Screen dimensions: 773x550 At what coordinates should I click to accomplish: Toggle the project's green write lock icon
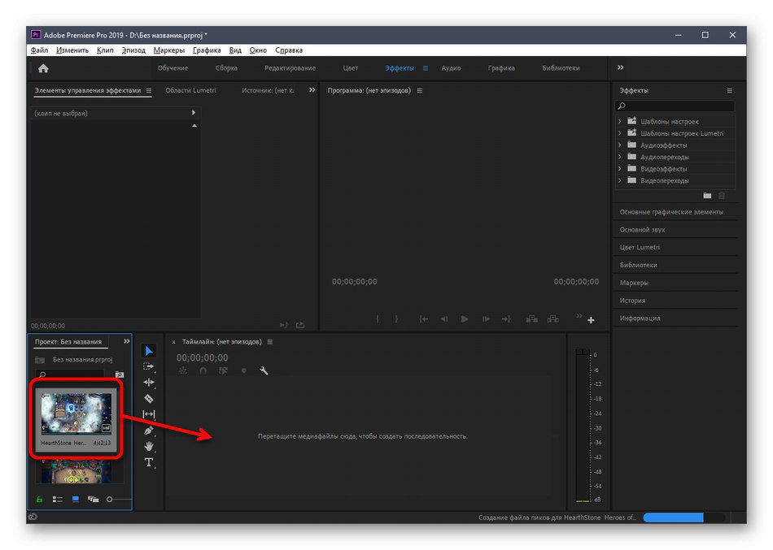tap(39, 499)
